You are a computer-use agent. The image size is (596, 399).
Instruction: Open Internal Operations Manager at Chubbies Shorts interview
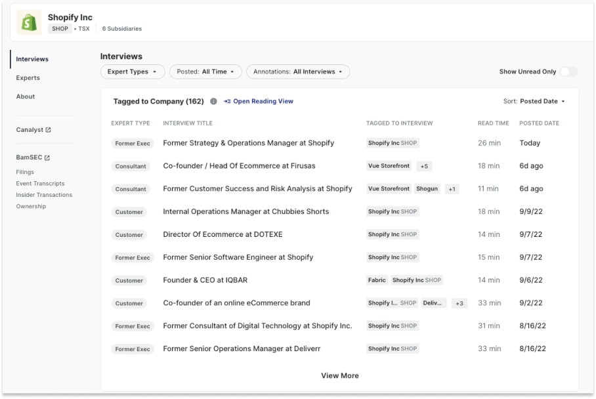click(x=246, y=212)
